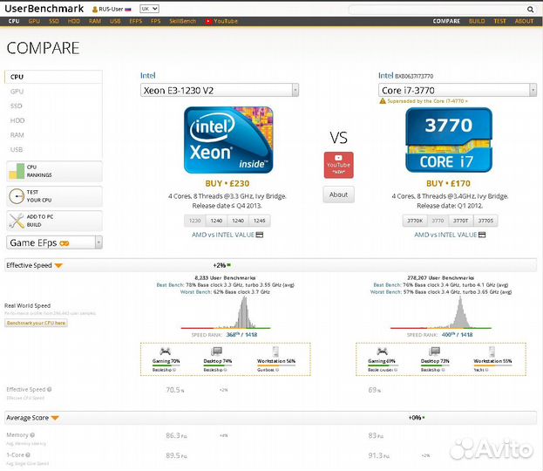Click Add To PC Build tools icon
The width and height of the screenshot is (543, 471).
pyautogui.click(x=17, y=221)
